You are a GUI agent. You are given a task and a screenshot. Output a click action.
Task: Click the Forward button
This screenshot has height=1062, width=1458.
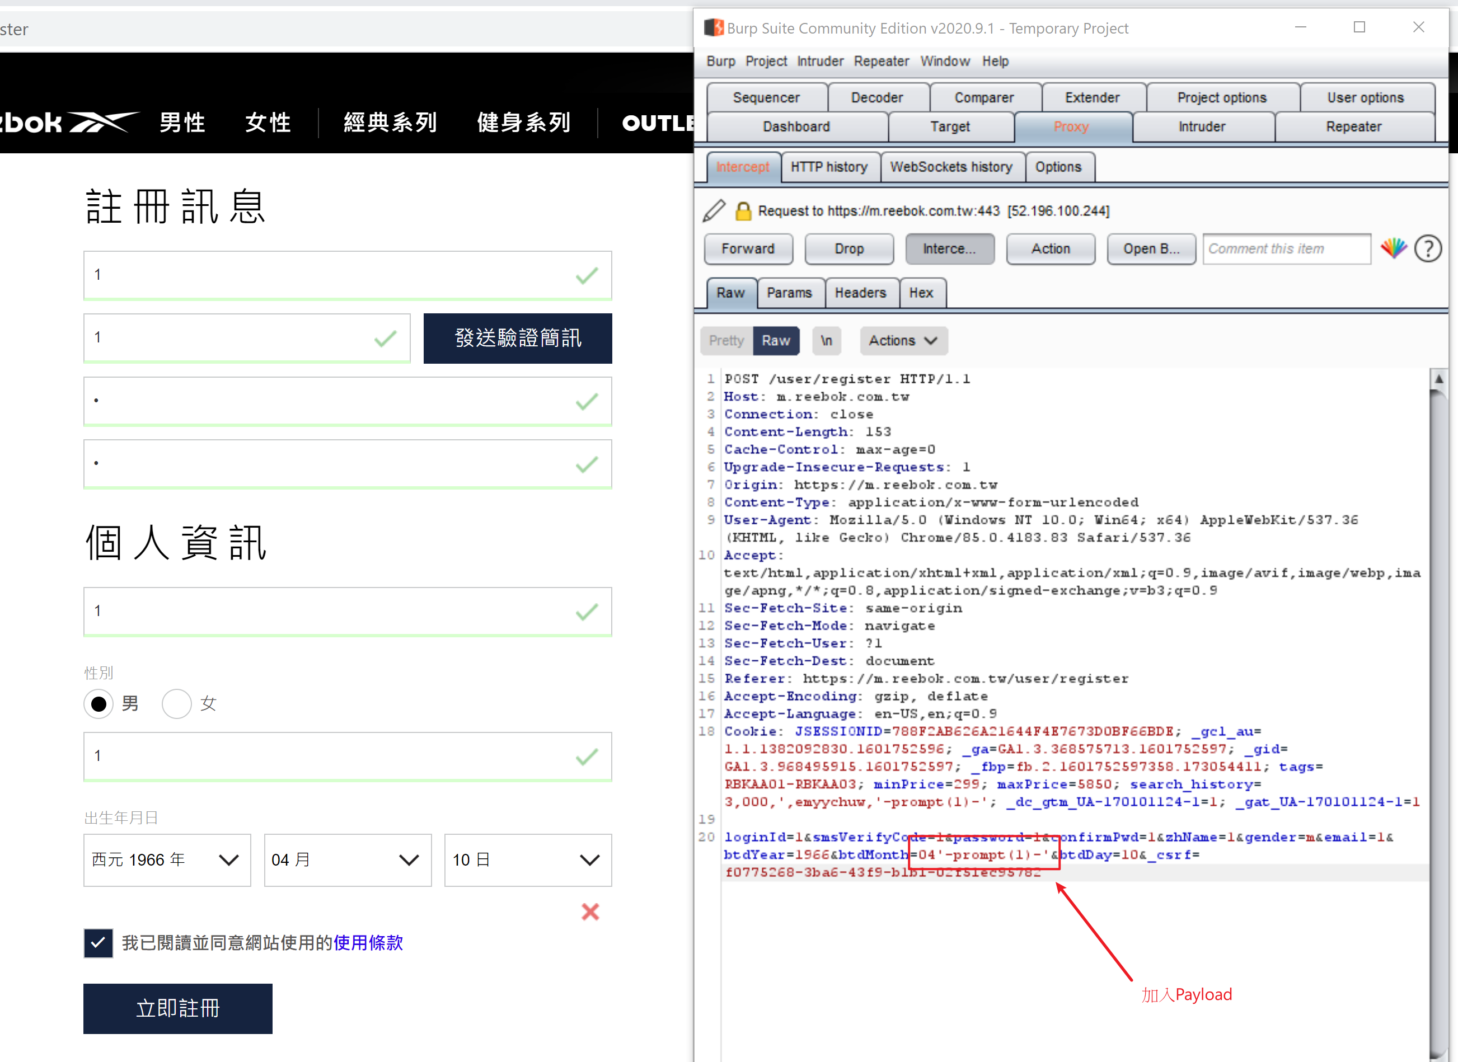click(x=748, y=249)
